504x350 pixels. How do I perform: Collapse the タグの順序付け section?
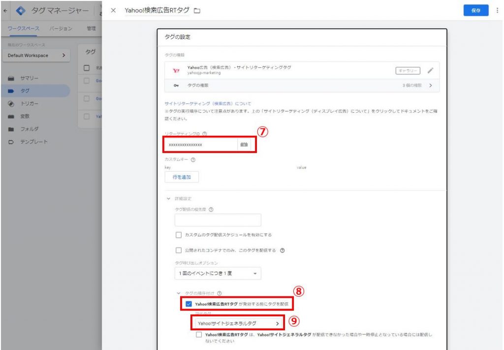(x=179, y=293)
